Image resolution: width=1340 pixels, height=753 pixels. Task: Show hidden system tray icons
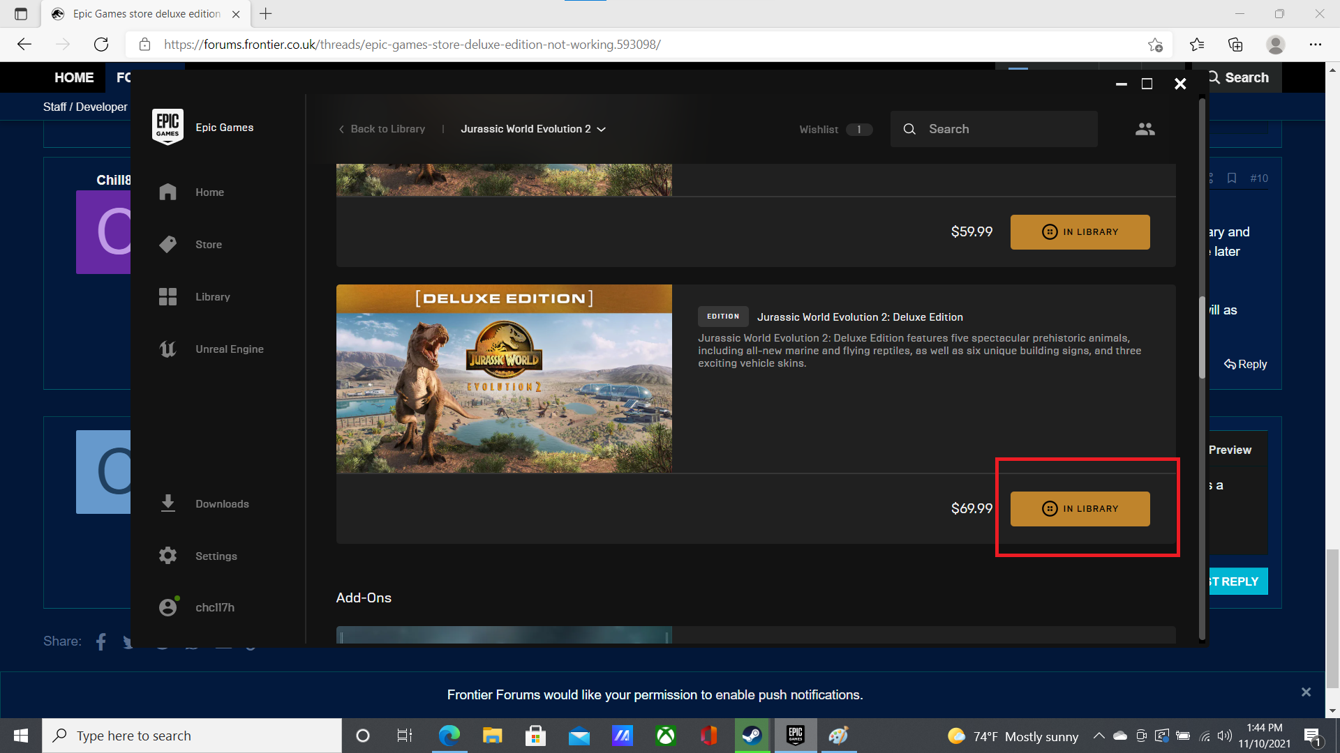1099,736
